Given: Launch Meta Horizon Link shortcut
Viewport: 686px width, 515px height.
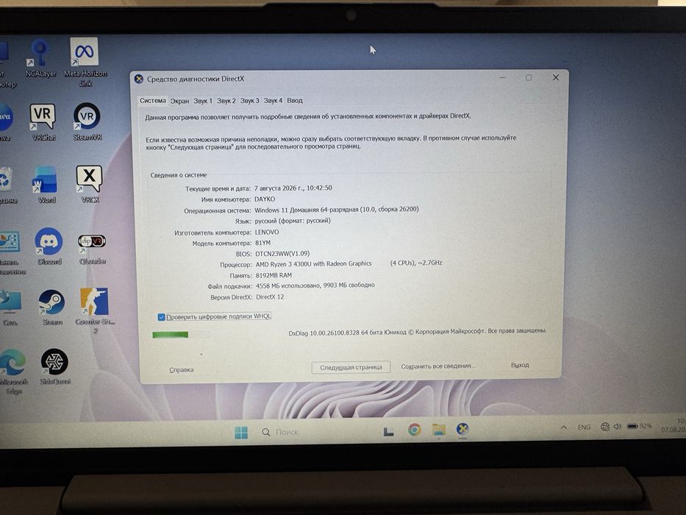Looking at the screenshot, I should [85, 61].
